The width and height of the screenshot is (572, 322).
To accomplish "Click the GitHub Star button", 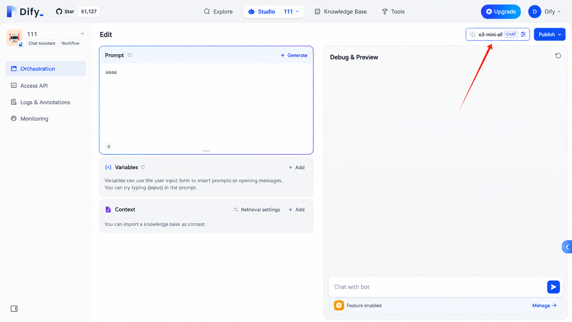I will [x=65, y=12].
